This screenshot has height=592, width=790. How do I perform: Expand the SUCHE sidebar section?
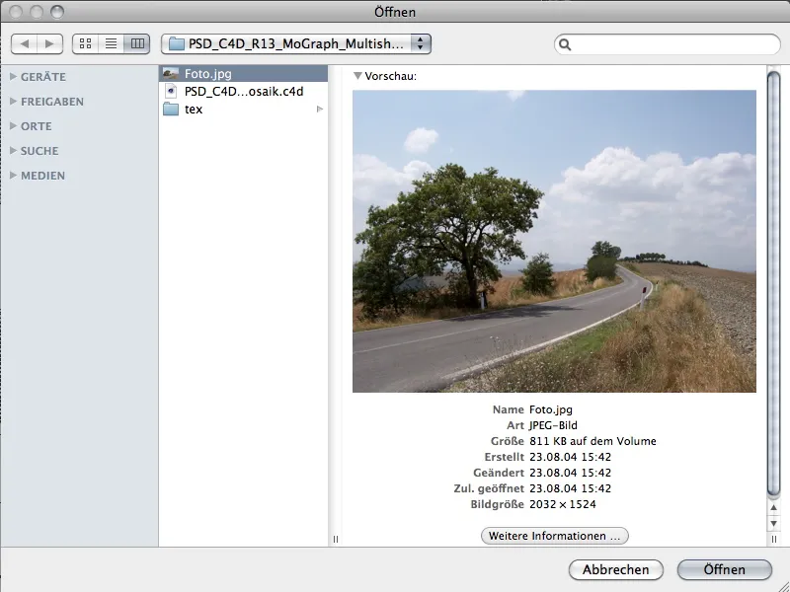tap(13, 151)
